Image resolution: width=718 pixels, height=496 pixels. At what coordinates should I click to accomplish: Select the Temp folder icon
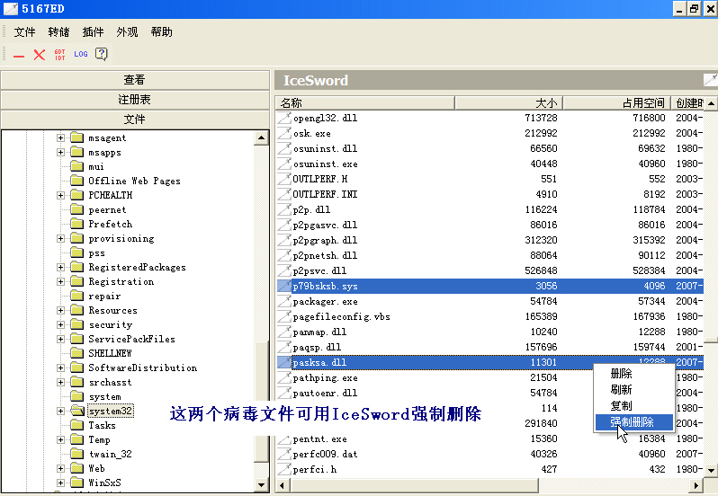[77, 439]
